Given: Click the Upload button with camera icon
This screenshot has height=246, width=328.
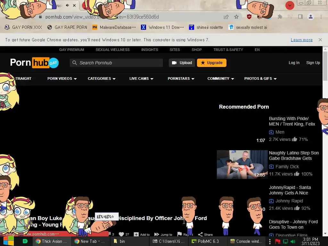Looking at the screenshot, I should pyautogui.click(x=182, y=63).
